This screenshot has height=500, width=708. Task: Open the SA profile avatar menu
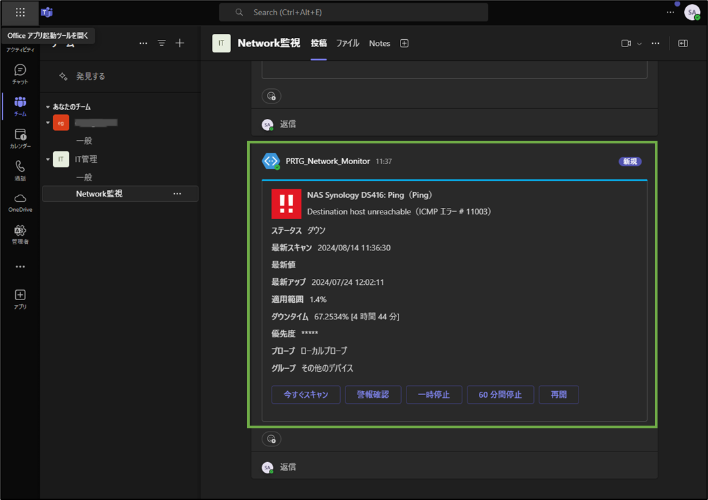[692, 12]
